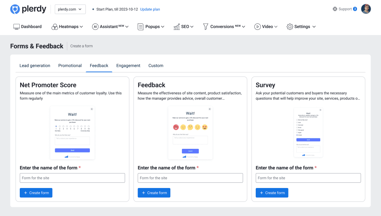Switch to the Engagement tab
Viewport: 381px width, 216px height.
(128, 65)
